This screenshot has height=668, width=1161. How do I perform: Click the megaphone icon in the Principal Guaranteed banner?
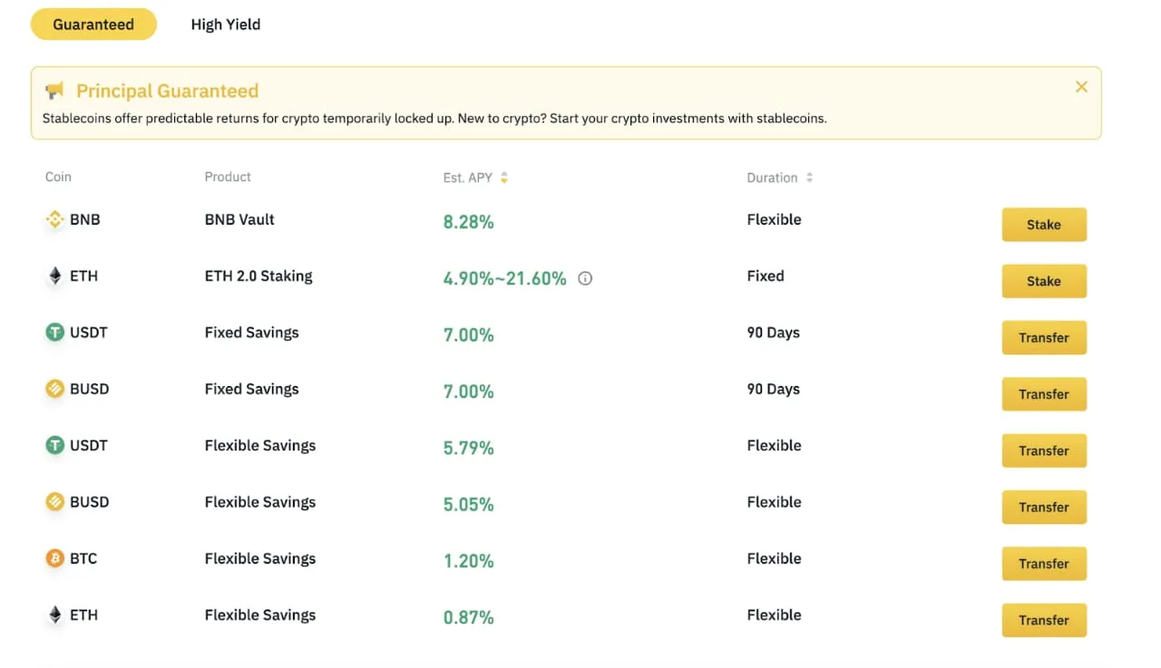click(55, 91)
